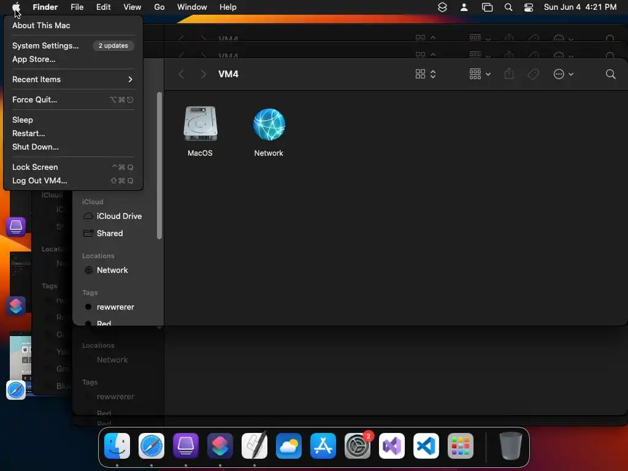
Task: Open the purple Apple Configurator Dock icon
Action: (186, 446)
